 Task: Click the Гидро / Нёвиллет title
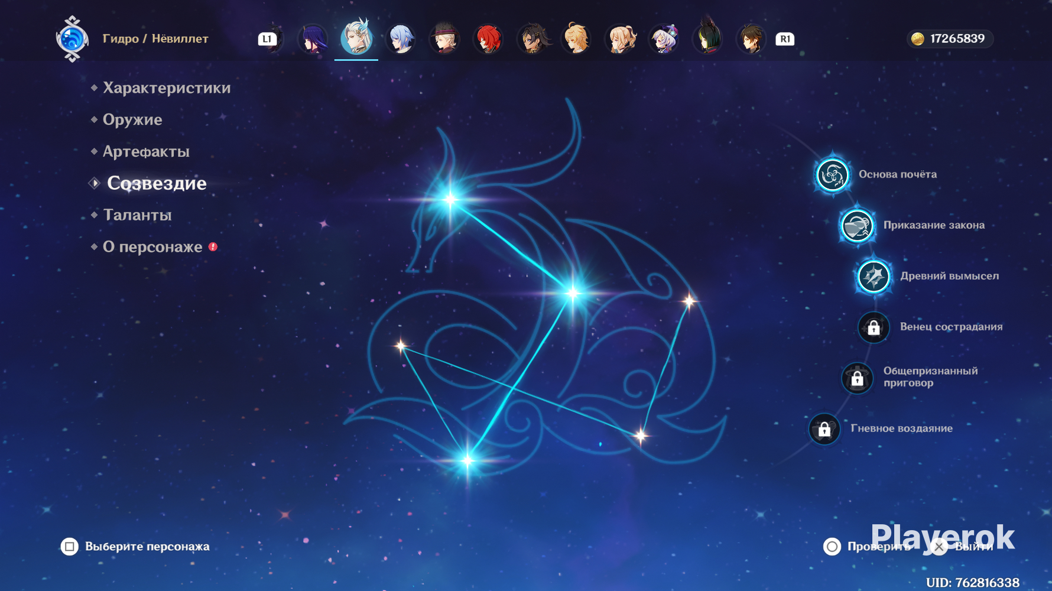(155, 39)
